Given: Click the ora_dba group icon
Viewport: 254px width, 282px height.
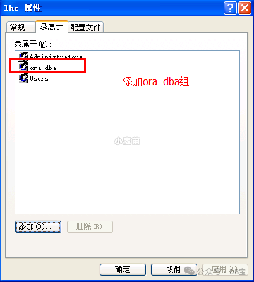Looking at the screenshot, I should pyautogui.click(x=23, y=68).
